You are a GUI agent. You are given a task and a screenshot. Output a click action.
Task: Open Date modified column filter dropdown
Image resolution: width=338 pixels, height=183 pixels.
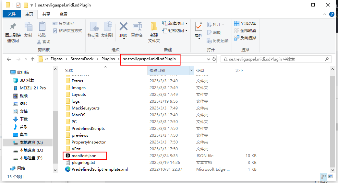tap(191, 70)
